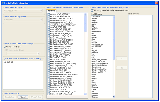The height and width of the screenshot is (102, 160).
Task: Select user jonathan in Available Users
Action: coord(94,93)
